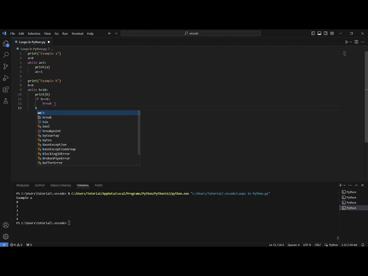Split the editor right
The height and width of the screenshot is (276, 368).
point(356,42)
